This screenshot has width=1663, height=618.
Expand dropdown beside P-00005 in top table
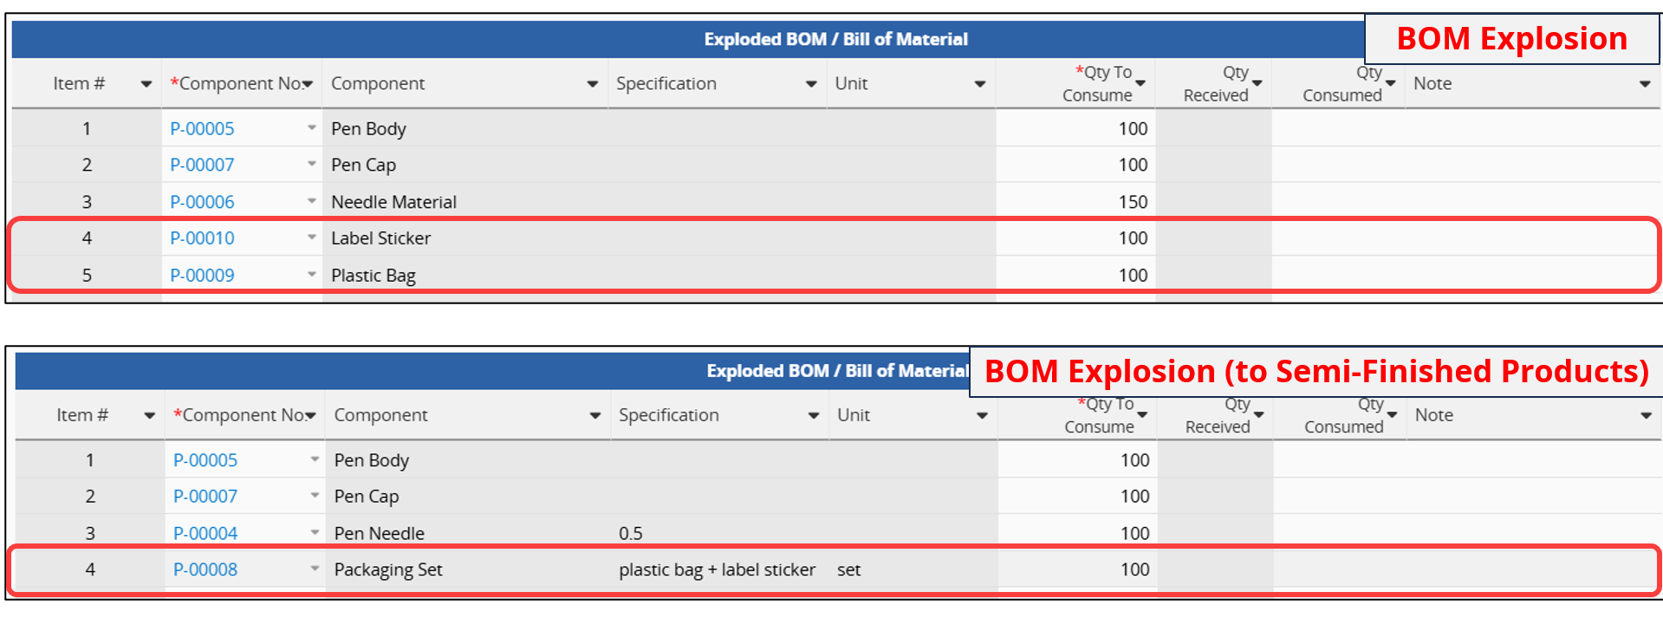tap(311, 128)
